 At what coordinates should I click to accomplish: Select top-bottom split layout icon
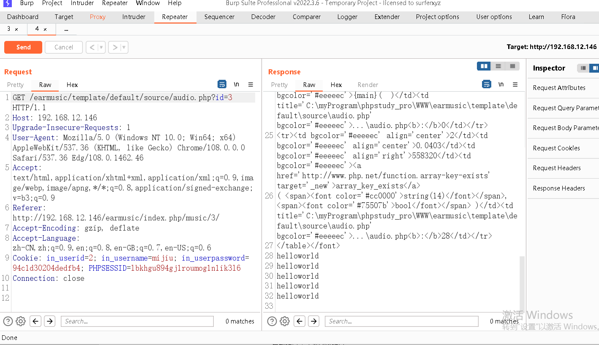tap(498, 66)
